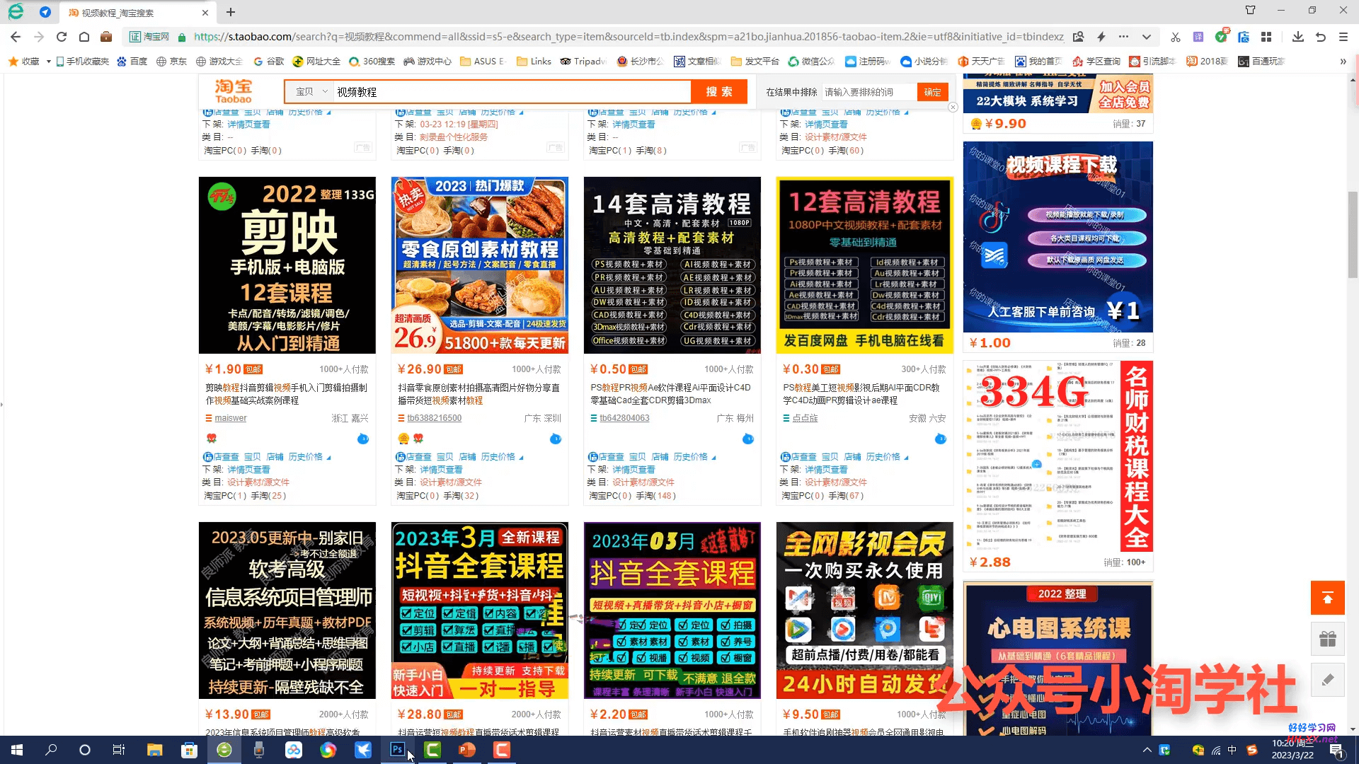Open the 334G 名师财税课程大全 sidebar ad

pos(1058,456)
